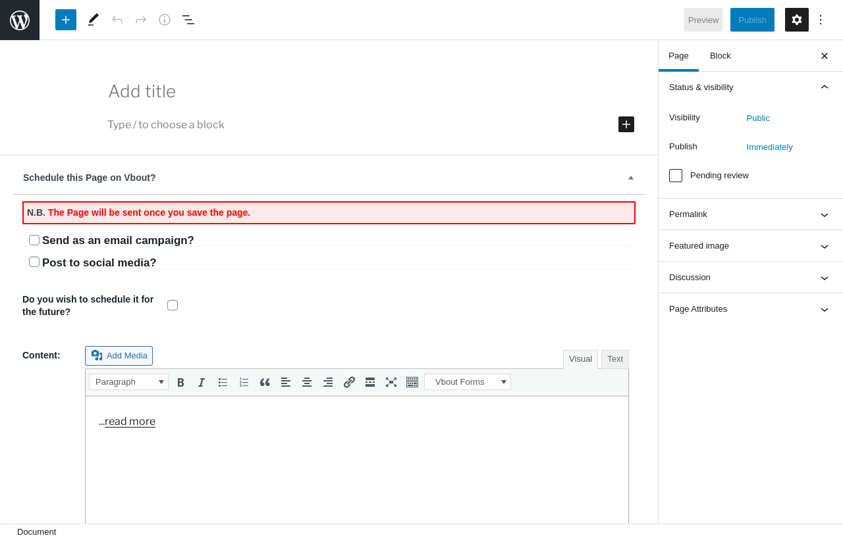
Task: Toggle the editor toolbar keyboard icon
Action: point(412,382)
